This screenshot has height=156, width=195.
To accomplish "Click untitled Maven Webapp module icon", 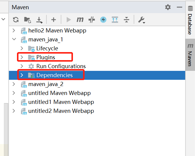I will 24,93.
